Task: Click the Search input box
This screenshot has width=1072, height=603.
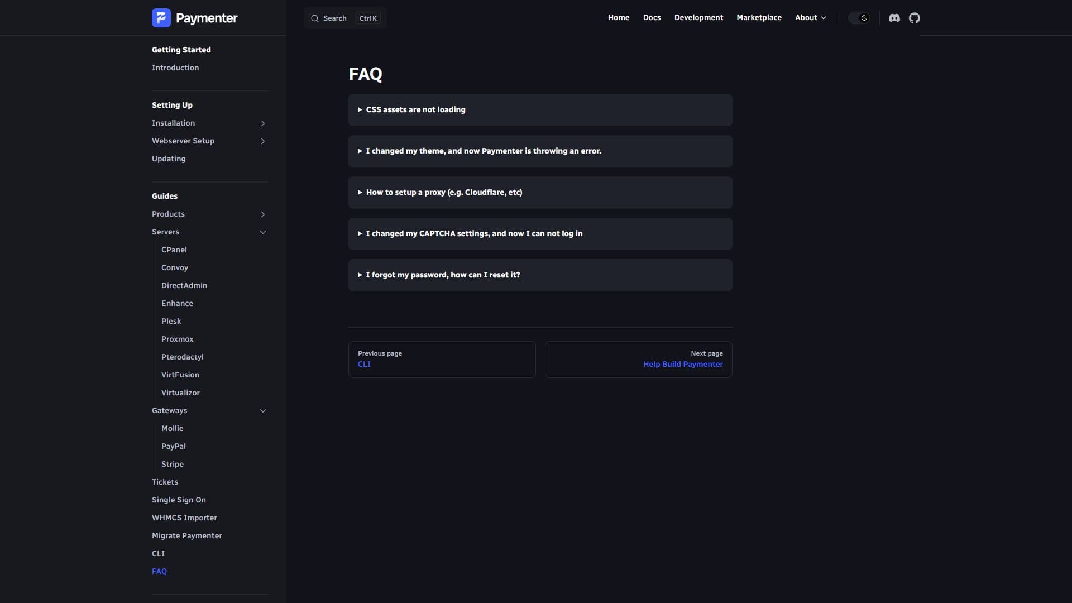Action: [x=345, y=18]
